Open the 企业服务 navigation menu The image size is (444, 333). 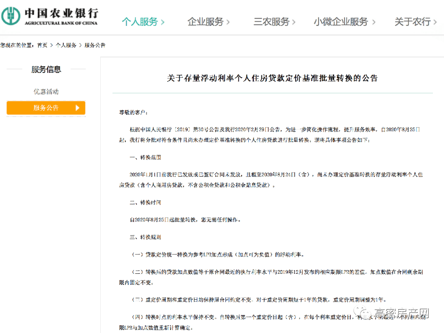(x=206, y=23)
